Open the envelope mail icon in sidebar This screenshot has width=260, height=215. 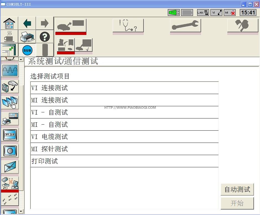click(10, 167)
